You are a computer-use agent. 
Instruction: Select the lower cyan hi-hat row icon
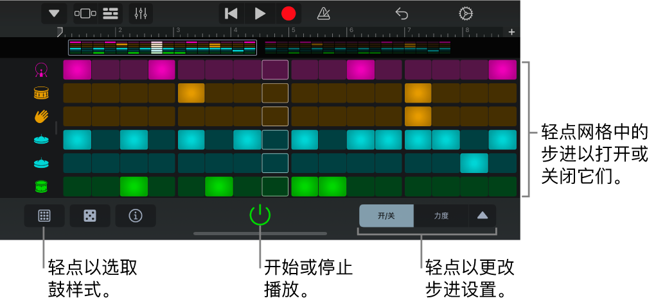coord(41,163)
